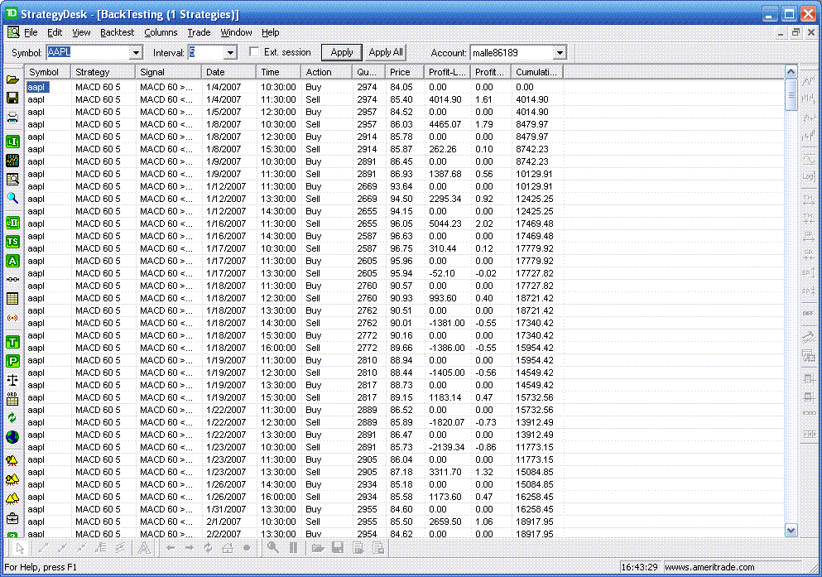Click the ORD order entry icon
This screenshot has width=822, height=577.
12,399
